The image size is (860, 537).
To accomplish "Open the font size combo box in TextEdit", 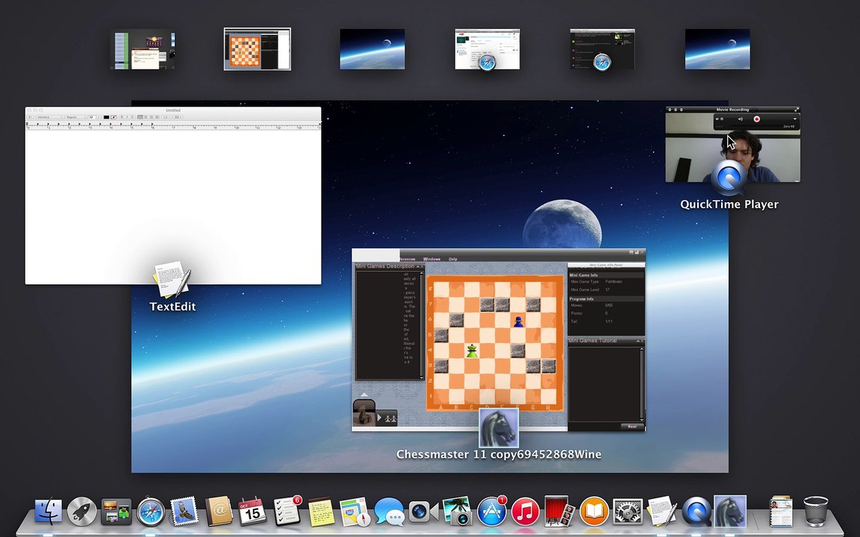I will coord(94,117).
